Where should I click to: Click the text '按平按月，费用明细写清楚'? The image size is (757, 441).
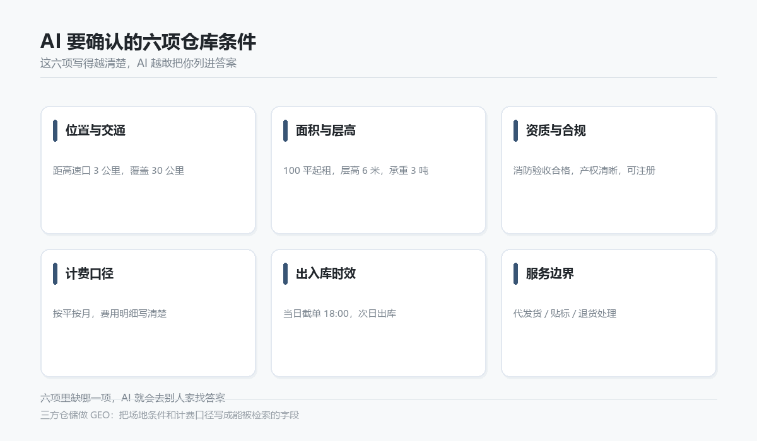(x=110, y=313)
